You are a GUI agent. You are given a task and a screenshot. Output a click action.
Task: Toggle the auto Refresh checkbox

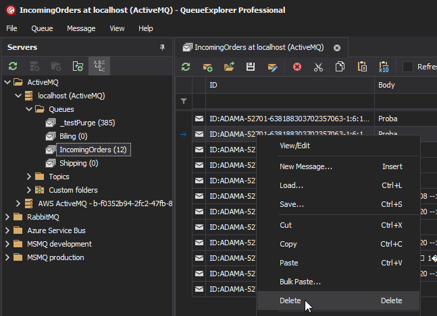point(408,67)
